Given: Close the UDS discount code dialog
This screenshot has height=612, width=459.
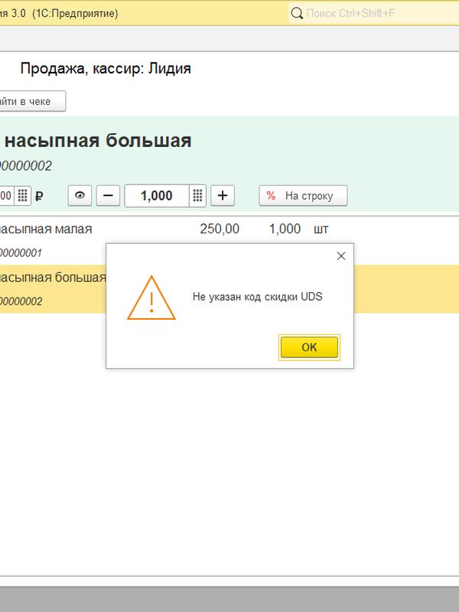Looking at the screenshot, I should coord(341,256).
